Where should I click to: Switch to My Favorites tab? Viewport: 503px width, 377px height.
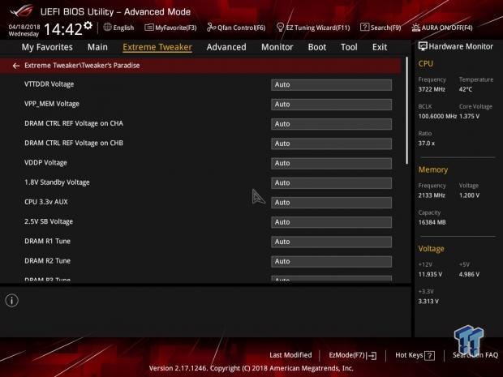(47, 47)
